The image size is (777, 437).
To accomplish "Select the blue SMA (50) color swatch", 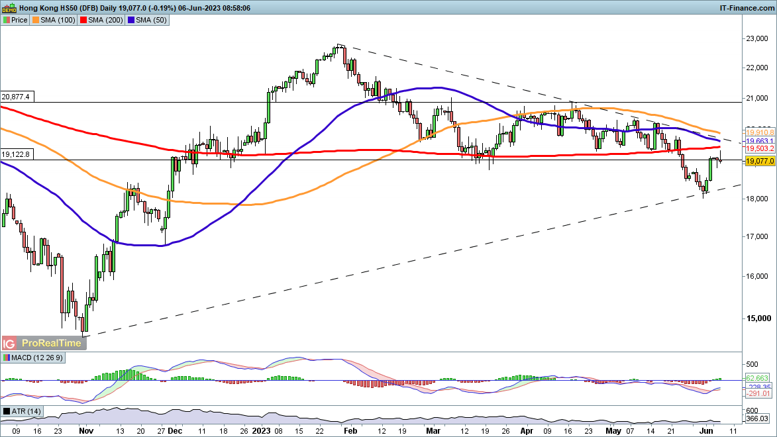I will (130, 21).
